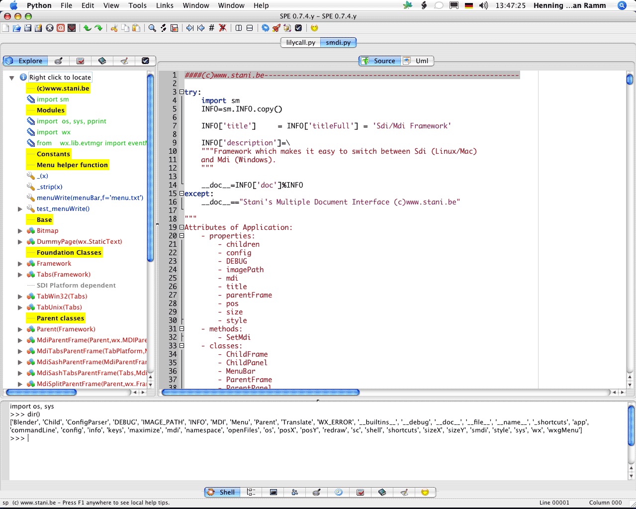Open the Tools menu
Viewport: 636px width, 509px height.
tap(137, 5)
